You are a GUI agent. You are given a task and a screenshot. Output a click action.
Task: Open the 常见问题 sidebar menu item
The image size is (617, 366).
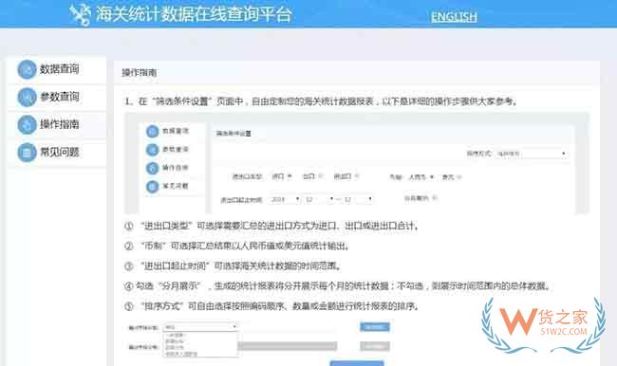pyautogui.click(x=57, y=152)
